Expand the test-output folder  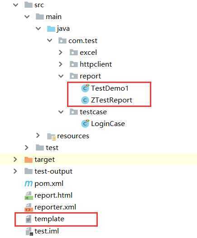tap(15, 171)
